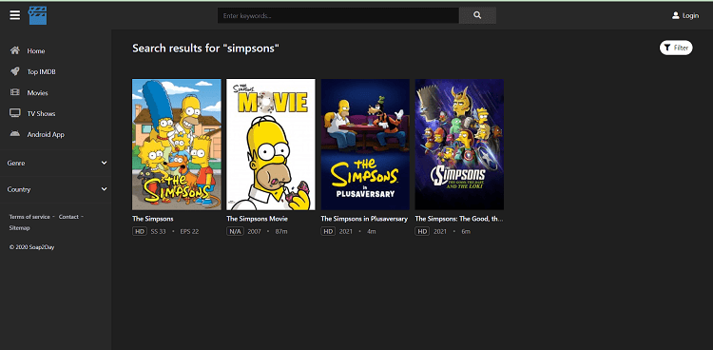Click the Home house icon
This screenshot has width=713, height=350.
pyautogui.click(x=15, y=50)
